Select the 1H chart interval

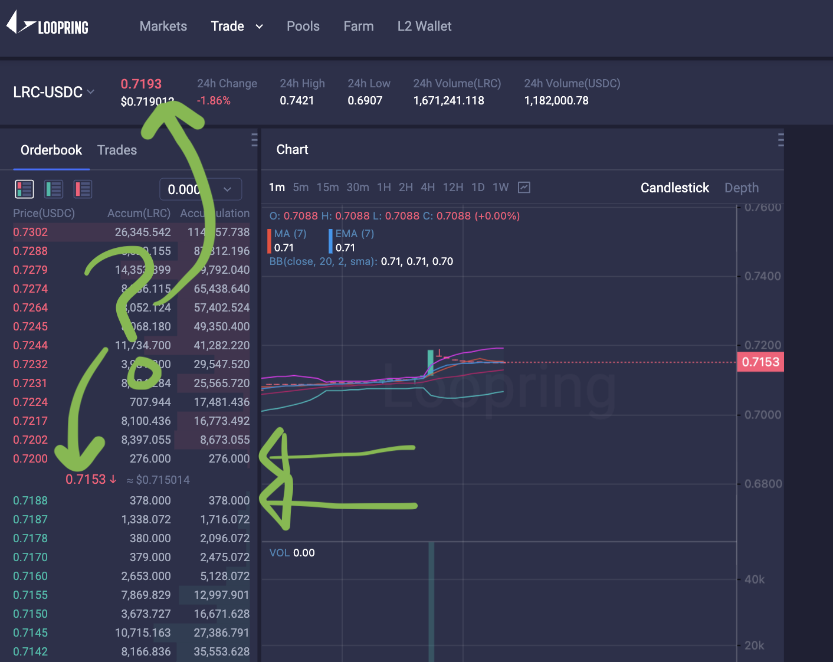(384, 187)
